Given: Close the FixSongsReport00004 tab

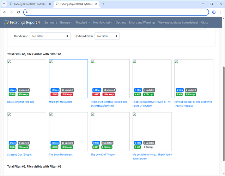Looking at the screenshot, I should pos(96,4).
